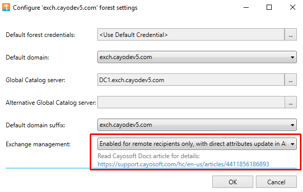Expand the Default domain dropdown arrow
This screenshot has width=303, height=192.
point(292,57)
